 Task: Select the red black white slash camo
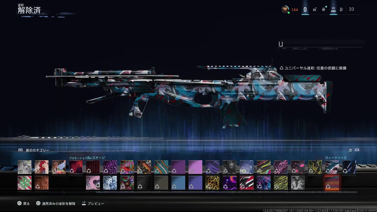pos(247,183)
